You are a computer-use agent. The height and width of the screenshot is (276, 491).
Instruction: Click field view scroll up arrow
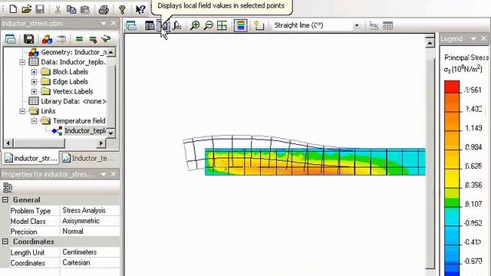point(430,43)
